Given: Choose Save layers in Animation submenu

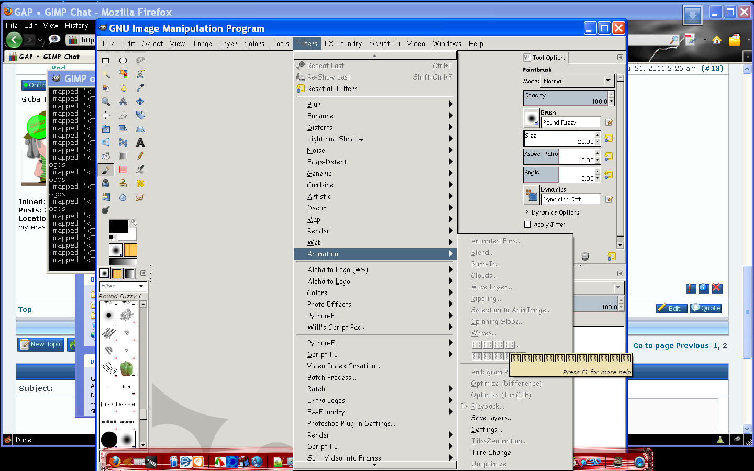Looking at the screenshot, I should pyautogui.click(x=515, y=418).
